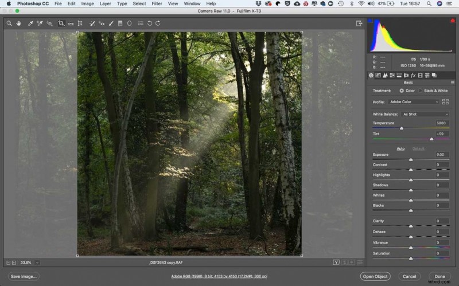Open the Profile Adobe Color dropdown
Image resolution: width=459 pixels, height=286 pixels.
414,102
